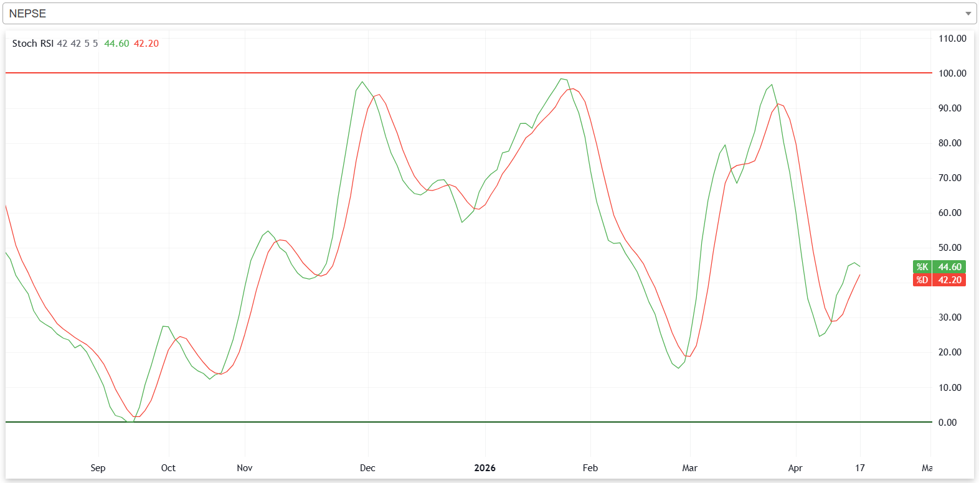Select the 2026 label on time axis
This screenshot has height=483, width=979.
[485, 468]
